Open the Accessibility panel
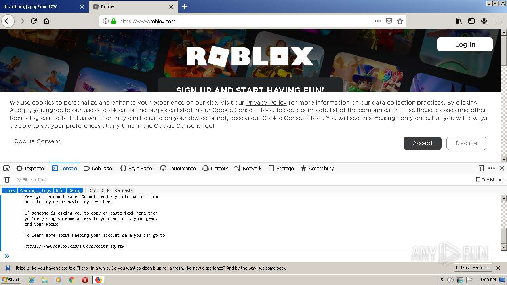The image size is (507, 285). tap(317, 168)
